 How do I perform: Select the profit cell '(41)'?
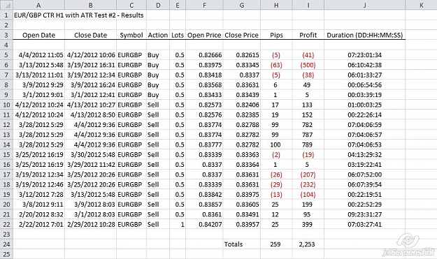pyautogui.click(x=308, y=55)
